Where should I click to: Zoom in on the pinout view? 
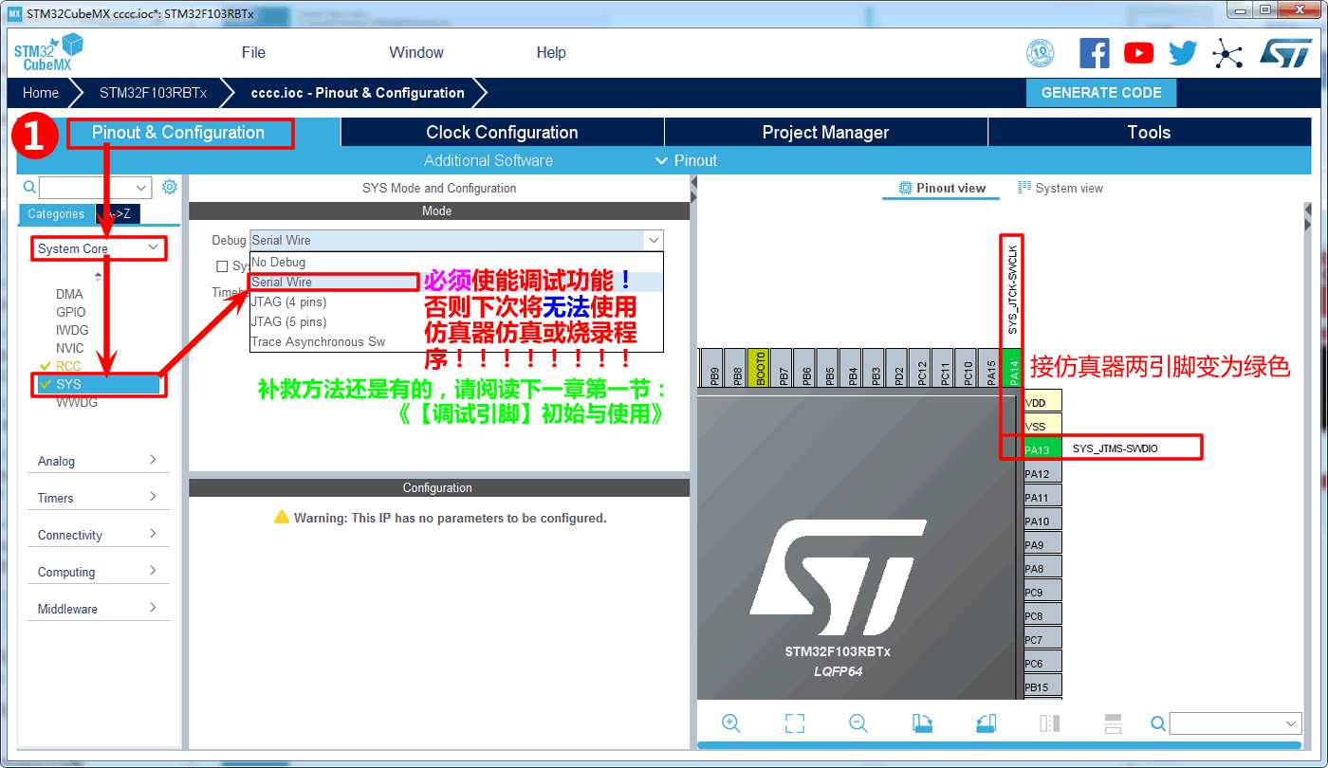click(x=730, y=723)
